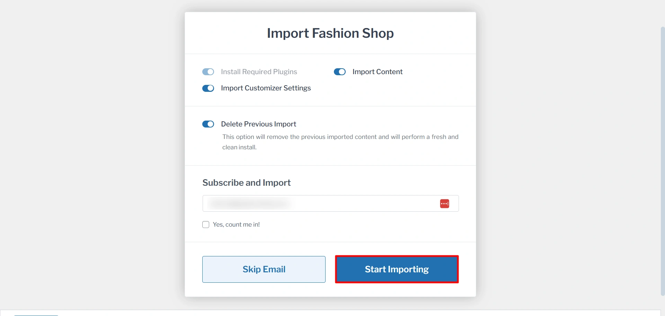Click the red password manager icon in email field
The image size is (665, 316).
(x=445, y=204)
